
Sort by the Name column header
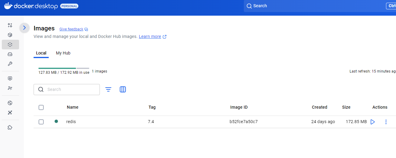click(73, 107)
